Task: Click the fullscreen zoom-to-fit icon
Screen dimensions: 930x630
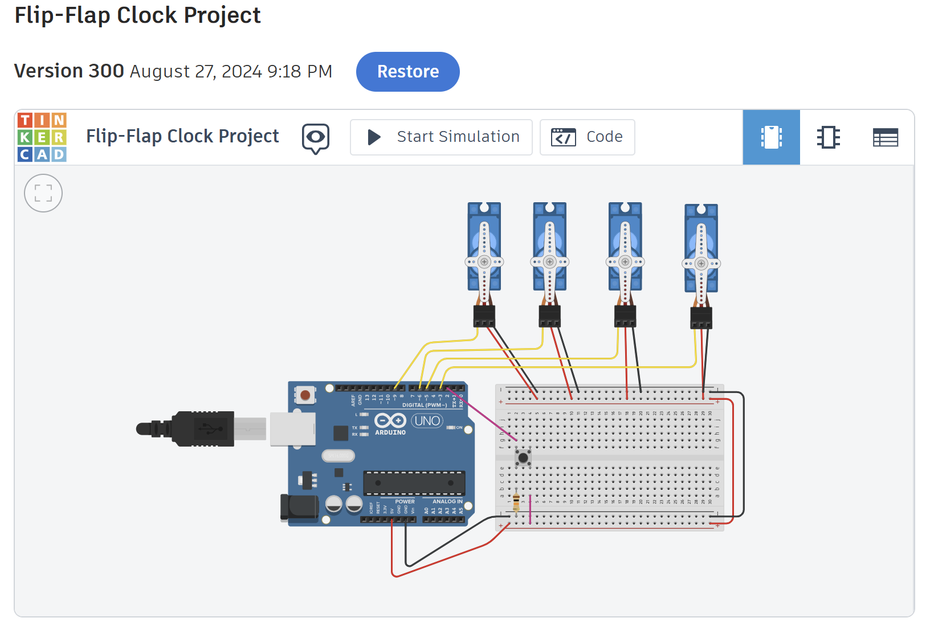Action: (43, 193)
